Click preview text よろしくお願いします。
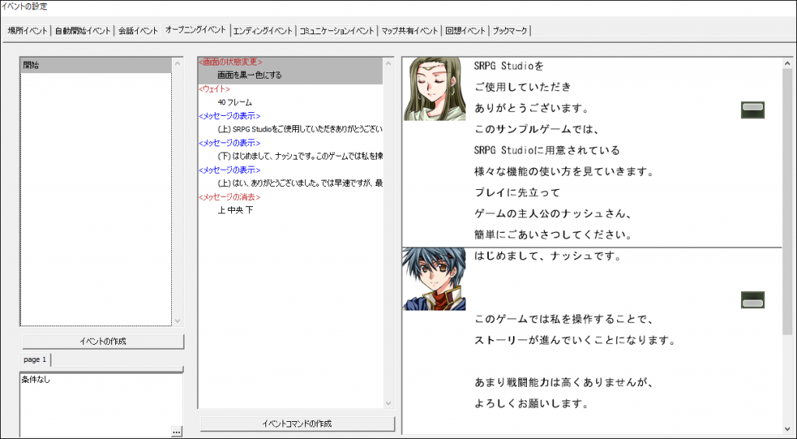The width and height of the screenshot is (797, 439). click(531, 405)
